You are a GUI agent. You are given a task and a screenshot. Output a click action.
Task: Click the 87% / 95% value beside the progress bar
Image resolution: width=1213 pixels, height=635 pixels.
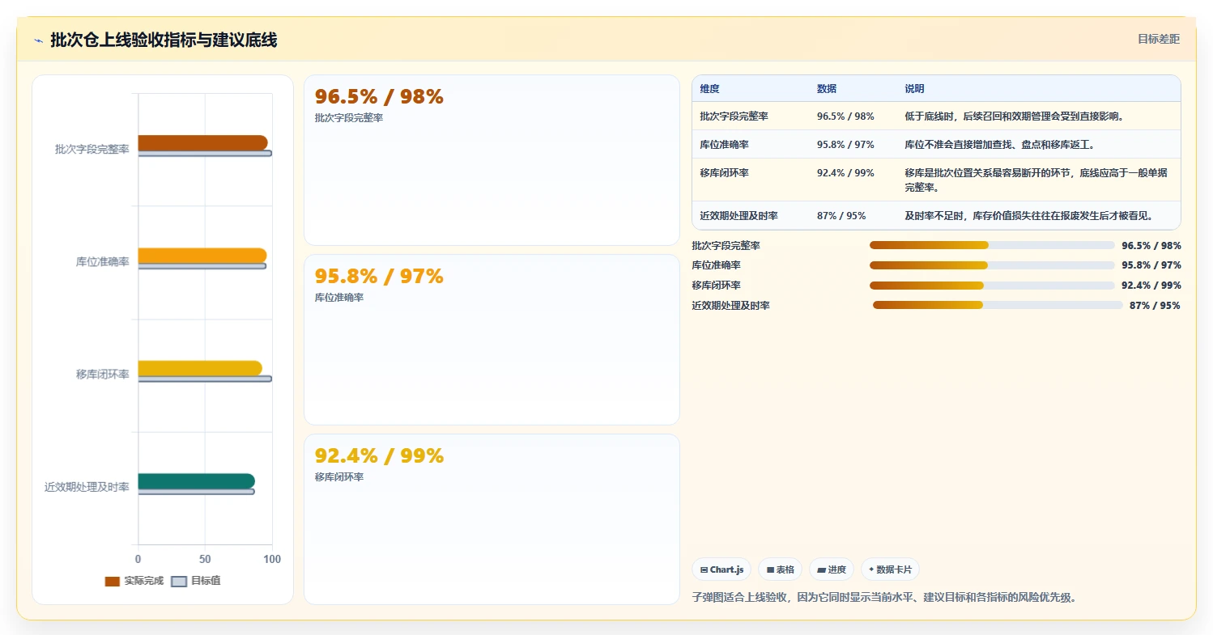[x=1155, y=305]
